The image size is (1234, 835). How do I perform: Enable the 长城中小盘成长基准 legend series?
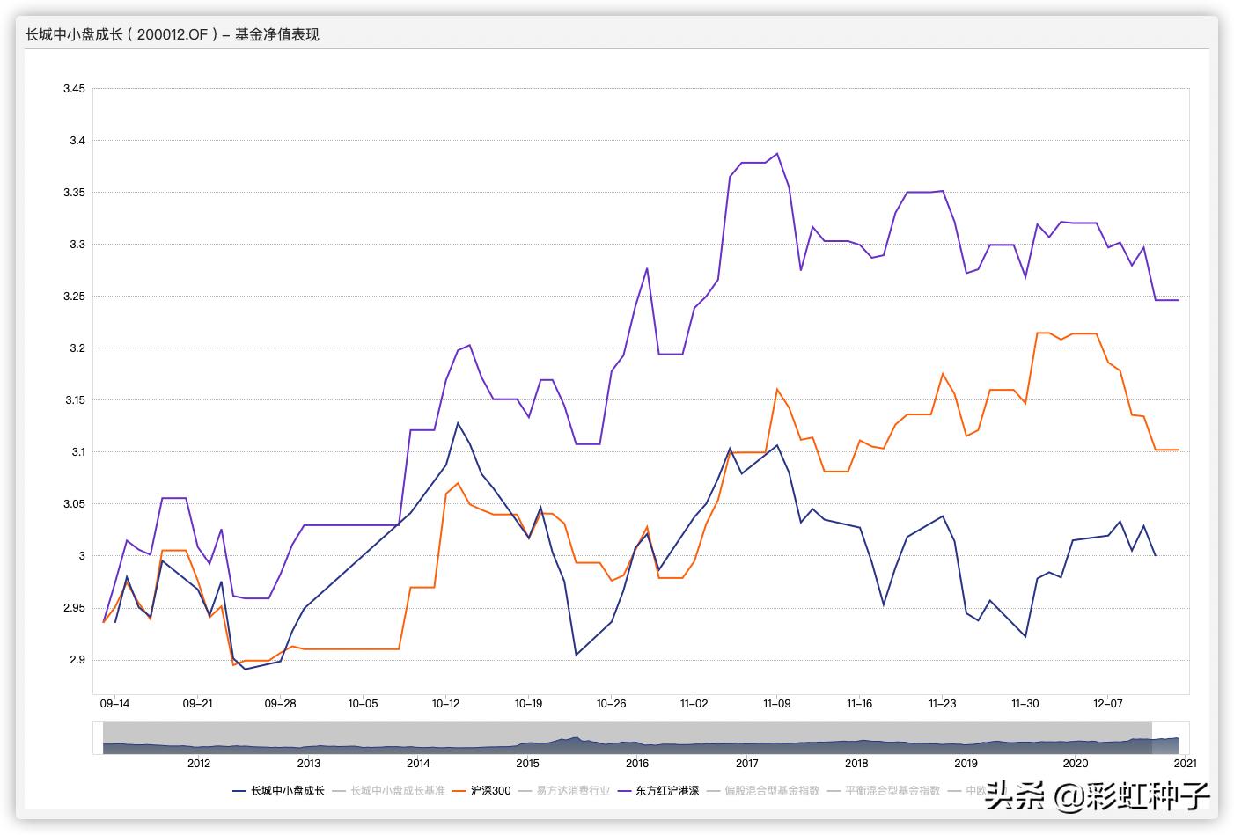[388, 791]
